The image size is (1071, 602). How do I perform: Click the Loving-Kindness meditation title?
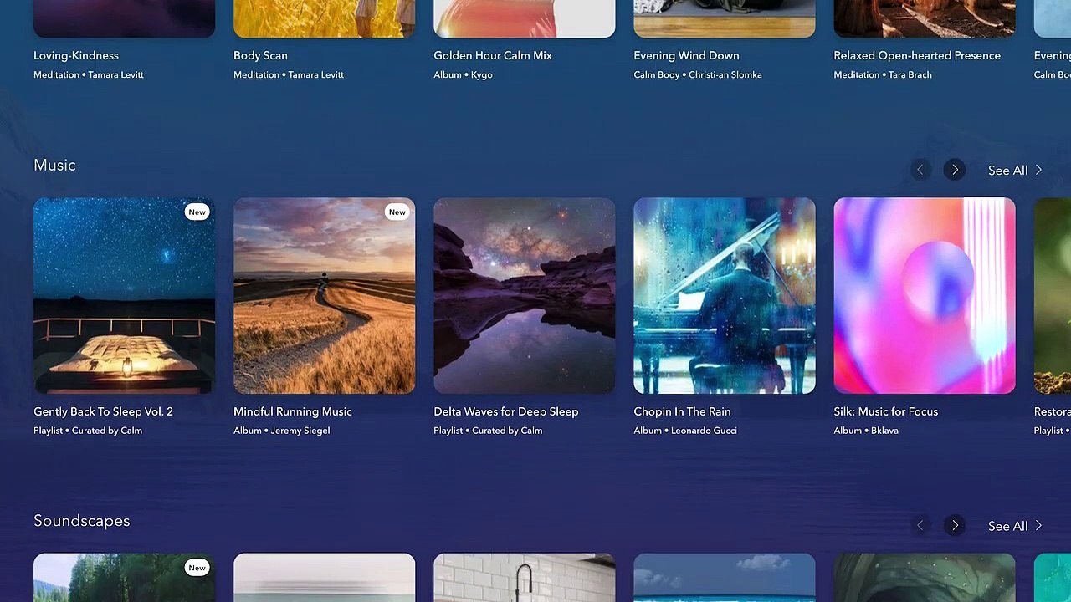(76, 55)
